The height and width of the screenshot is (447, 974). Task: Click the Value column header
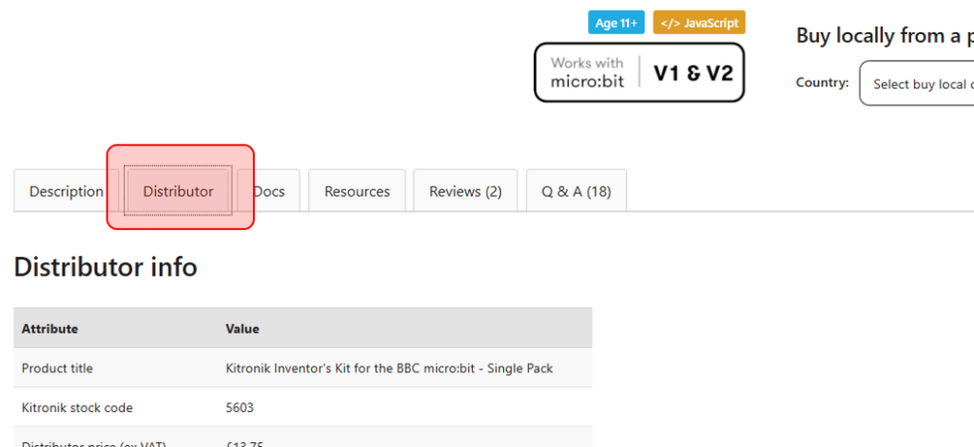coord(243,329)
